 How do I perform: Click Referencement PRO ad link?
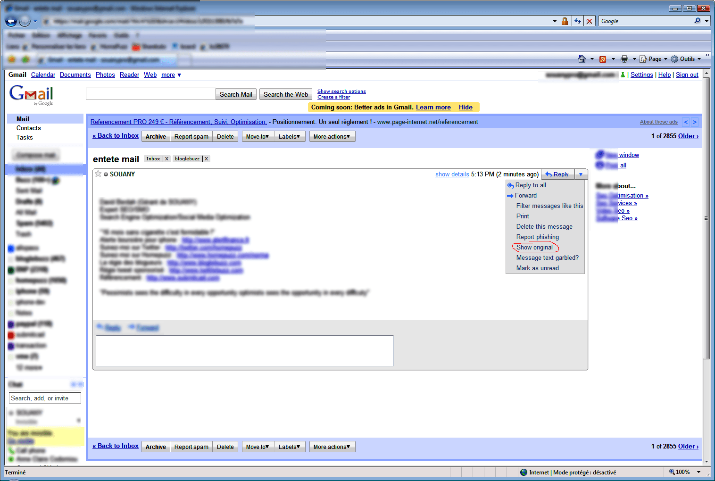[x=178, y=122]
